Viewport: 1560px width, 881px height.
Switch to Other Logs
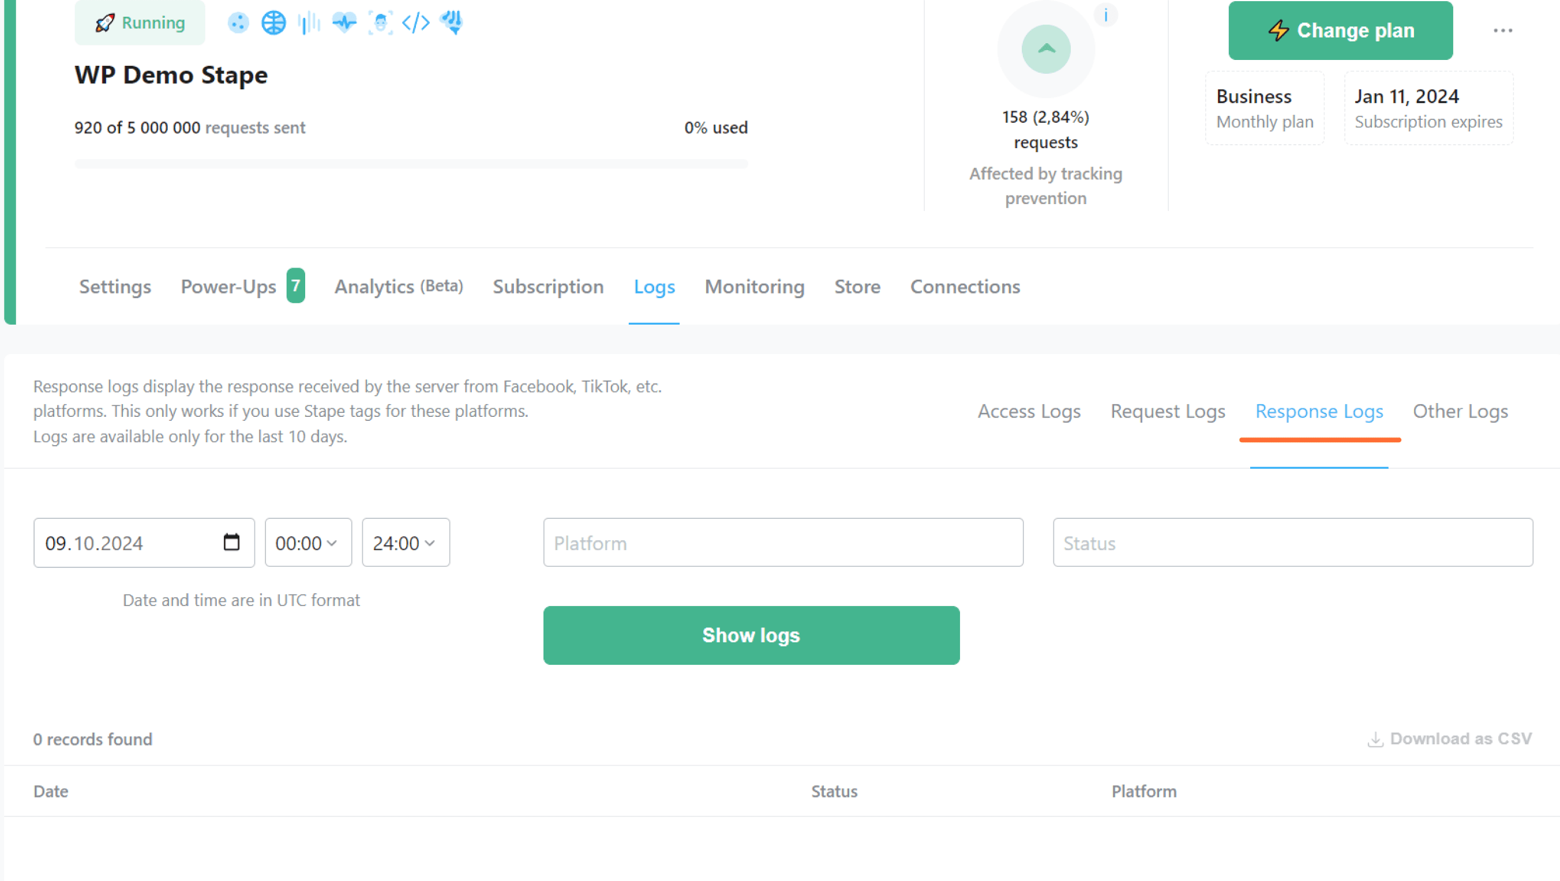[1460, 412]
